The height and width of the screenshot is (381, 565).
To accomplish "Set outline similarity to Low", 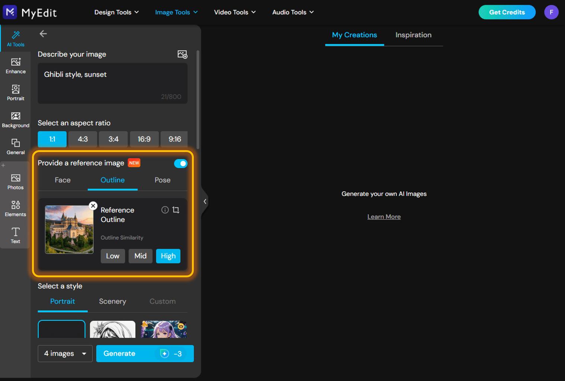I will point(113,256).
